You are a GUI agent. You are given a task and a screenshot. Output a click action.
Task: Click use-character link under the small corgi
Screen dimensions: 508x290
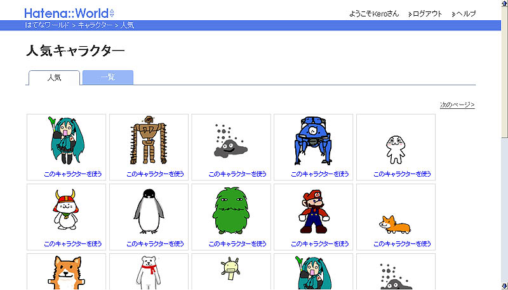point(402,244)
